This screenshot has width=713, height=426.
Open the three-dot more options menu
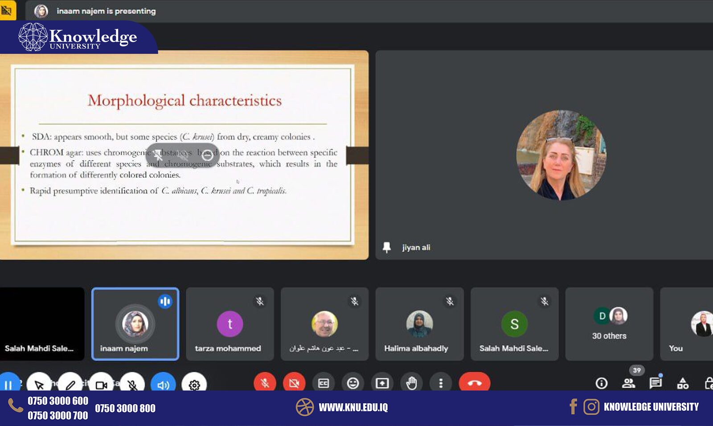point(441,383)
